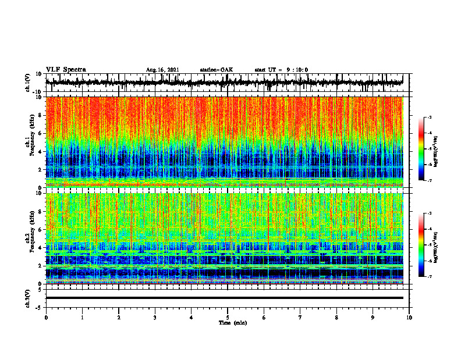Click time axis tick label "7"
The height and width of the screenshot is (356, 461).
300,318
